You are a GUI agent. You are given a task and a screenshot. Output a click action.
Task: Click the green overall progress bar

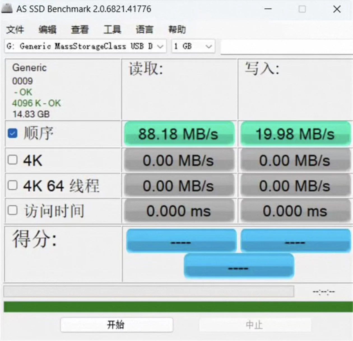[x=178, y=307]
